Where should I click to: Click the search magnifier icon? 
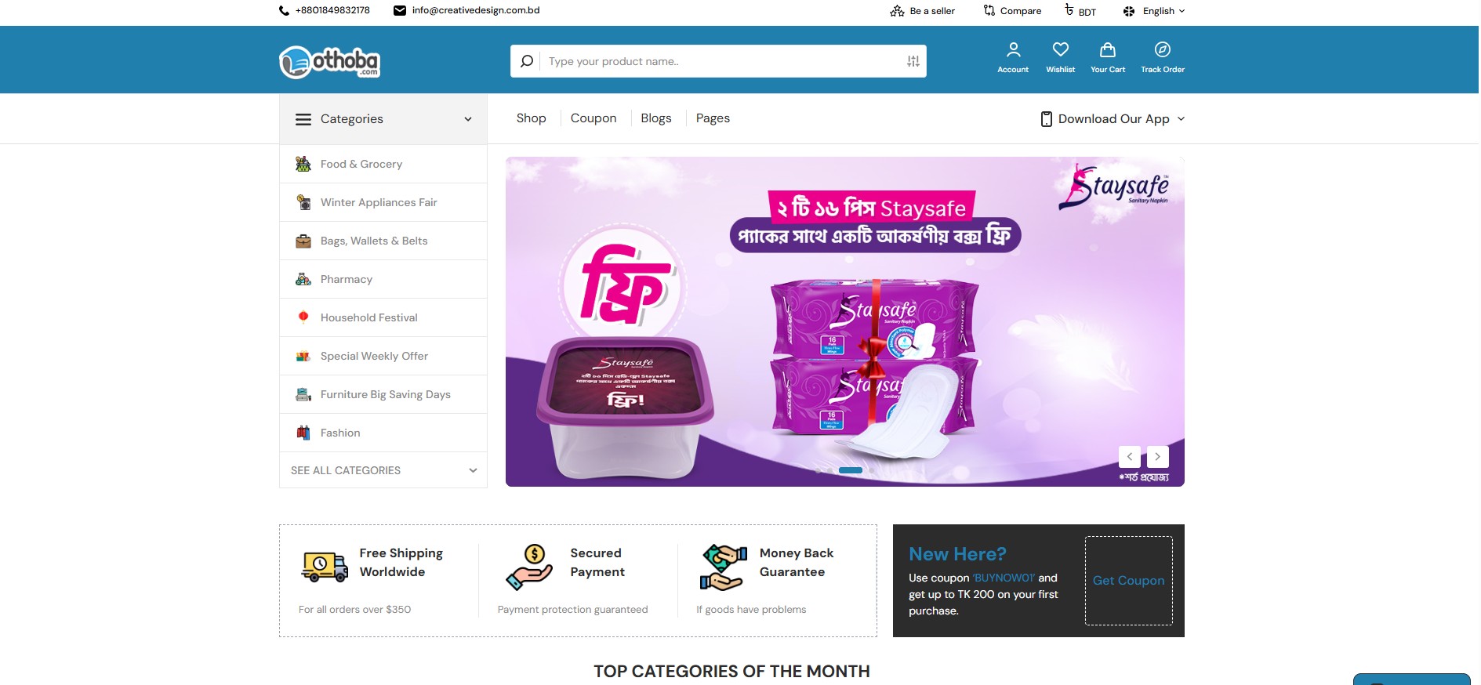pyautogui.click(x=527, y=61)
